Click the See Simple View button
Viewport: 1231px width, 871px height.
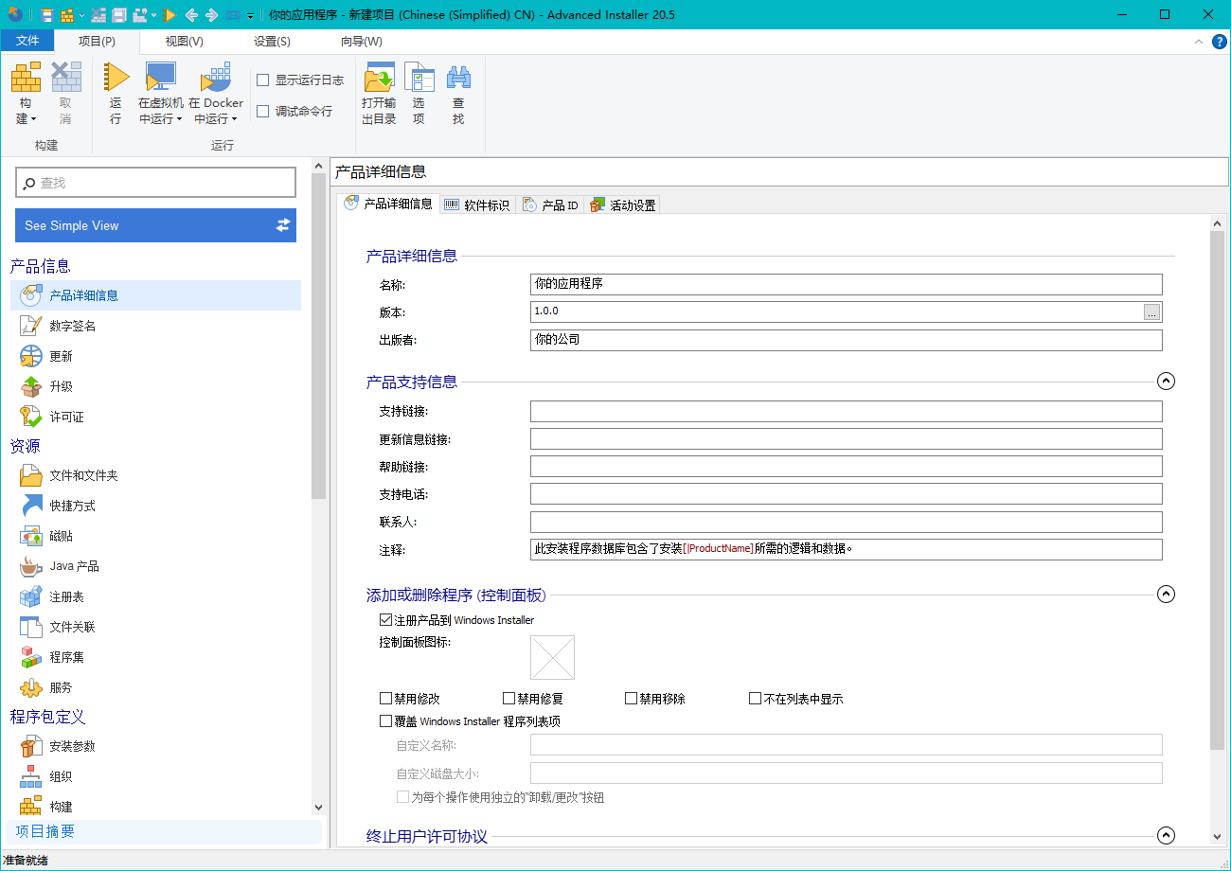tap(155, 225)
